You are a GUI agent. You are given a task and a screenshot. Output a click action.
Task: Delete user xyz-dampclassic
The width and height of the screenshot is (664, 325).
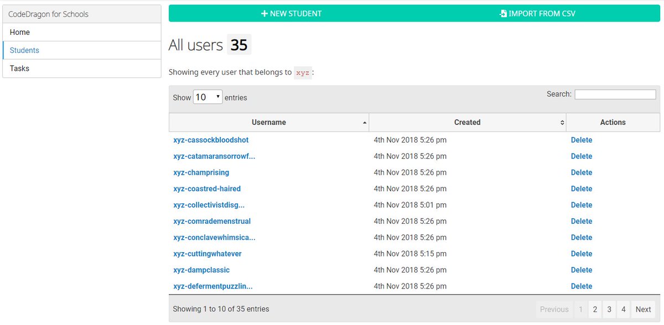point(582,270)
